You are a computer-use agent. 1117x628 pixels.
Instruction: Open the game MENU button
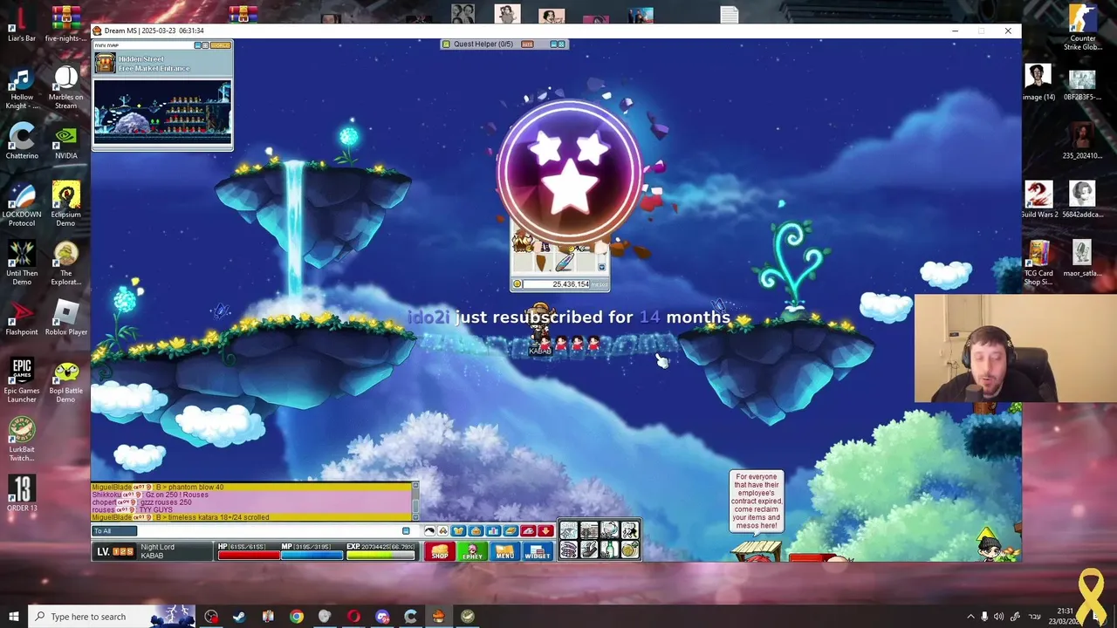(504, 551)
